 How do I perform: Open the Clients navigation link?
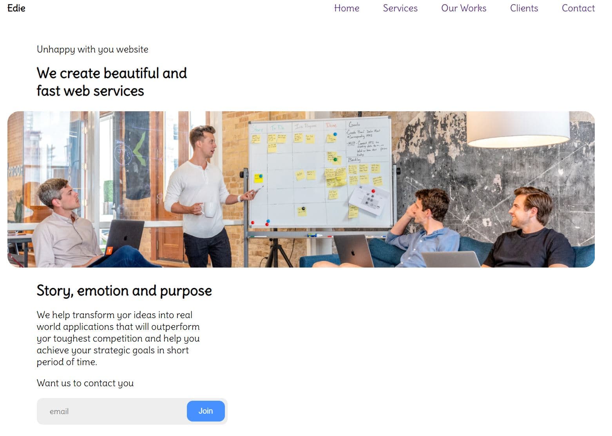(524, 8)
